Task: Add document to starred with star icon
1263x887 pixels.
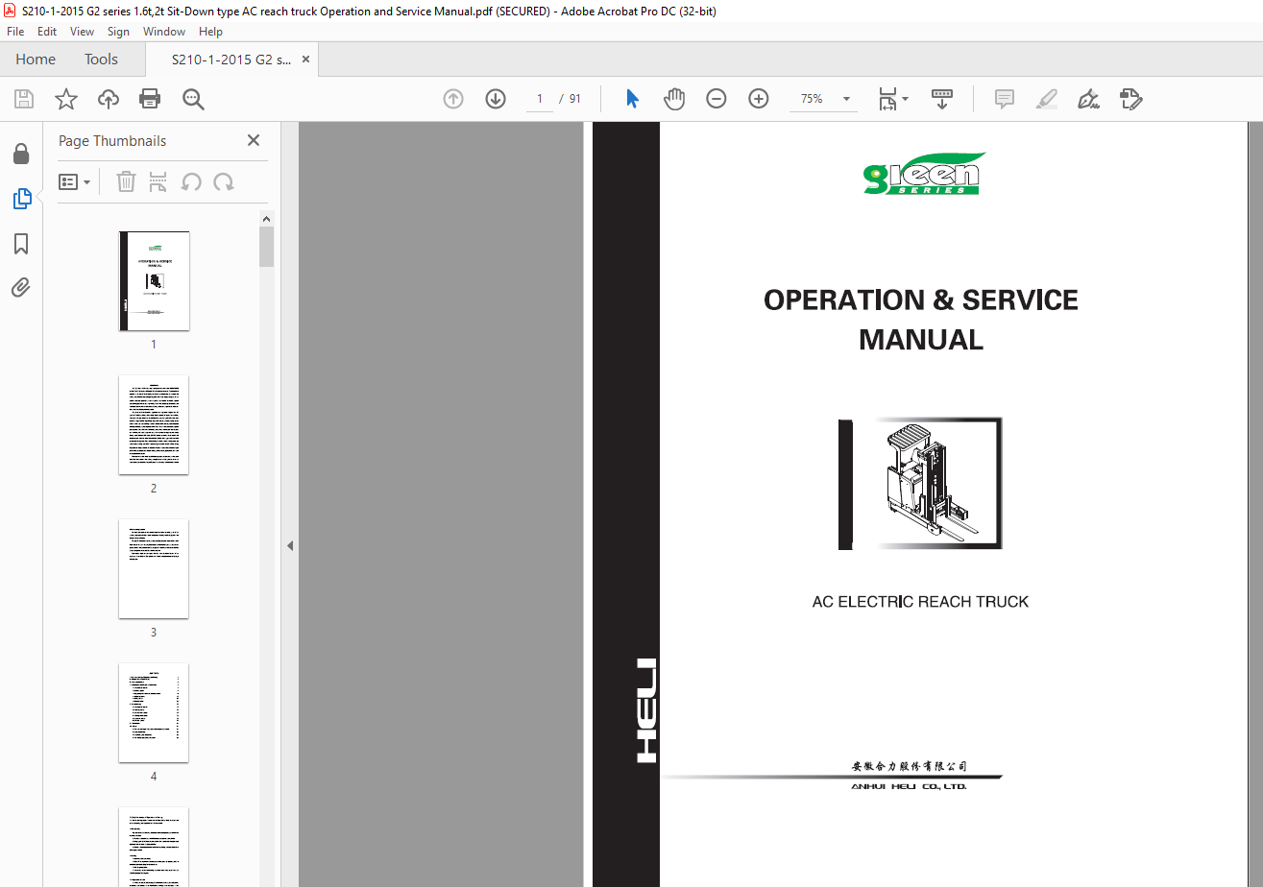Action: (x=66, y=99)
